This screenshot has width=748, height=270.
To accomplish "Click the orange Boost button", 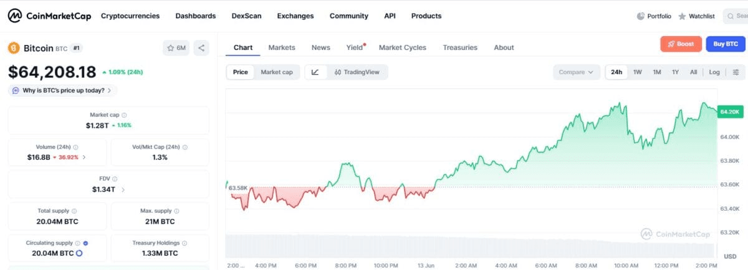I will (x=681, y=44).
